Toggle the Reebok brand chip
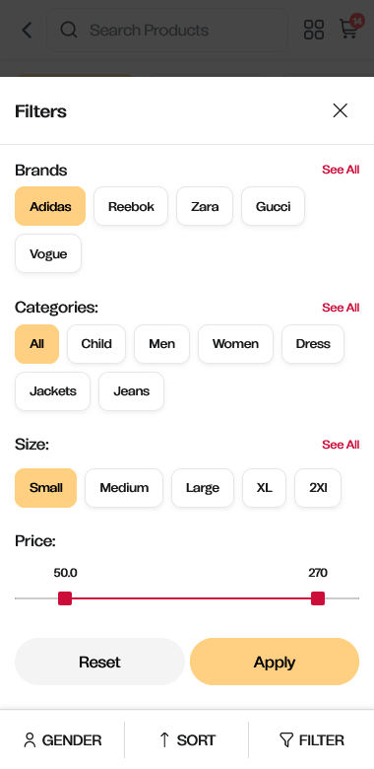This screenshot has height=769, width=374. coord(131,206)
